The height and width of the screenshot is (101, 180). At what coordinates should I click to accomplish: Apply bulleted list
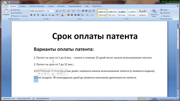coord(69,11)
